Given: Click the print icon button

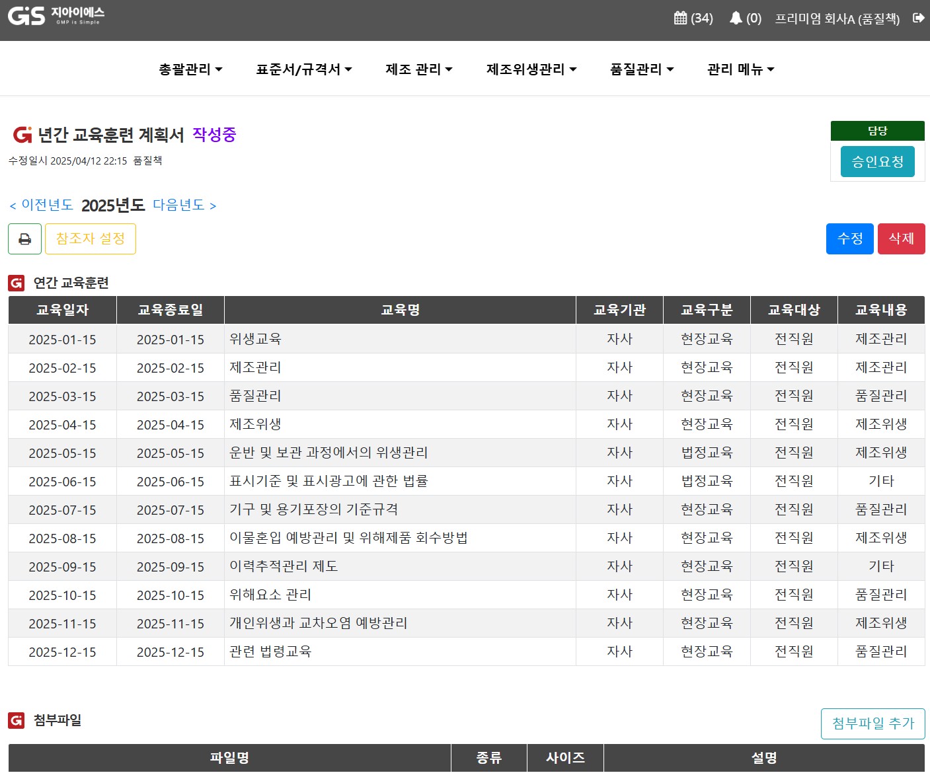Looking at the screenshot, I should point(25,239).
